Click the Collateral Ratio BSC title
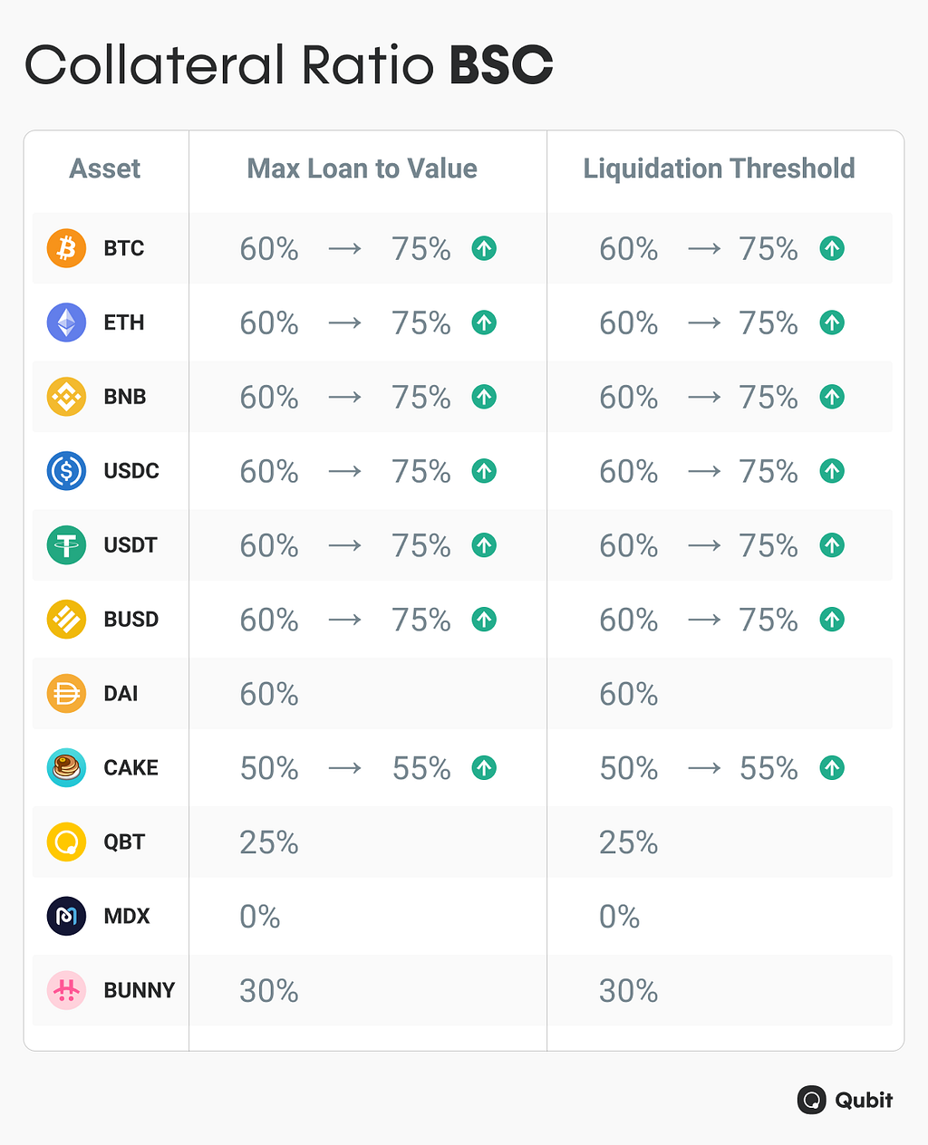 (288, 65)
